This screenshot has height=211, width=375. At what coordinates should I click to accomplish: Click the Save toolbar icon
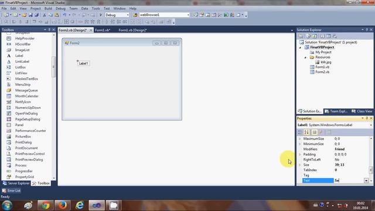[x=30, y=15]
